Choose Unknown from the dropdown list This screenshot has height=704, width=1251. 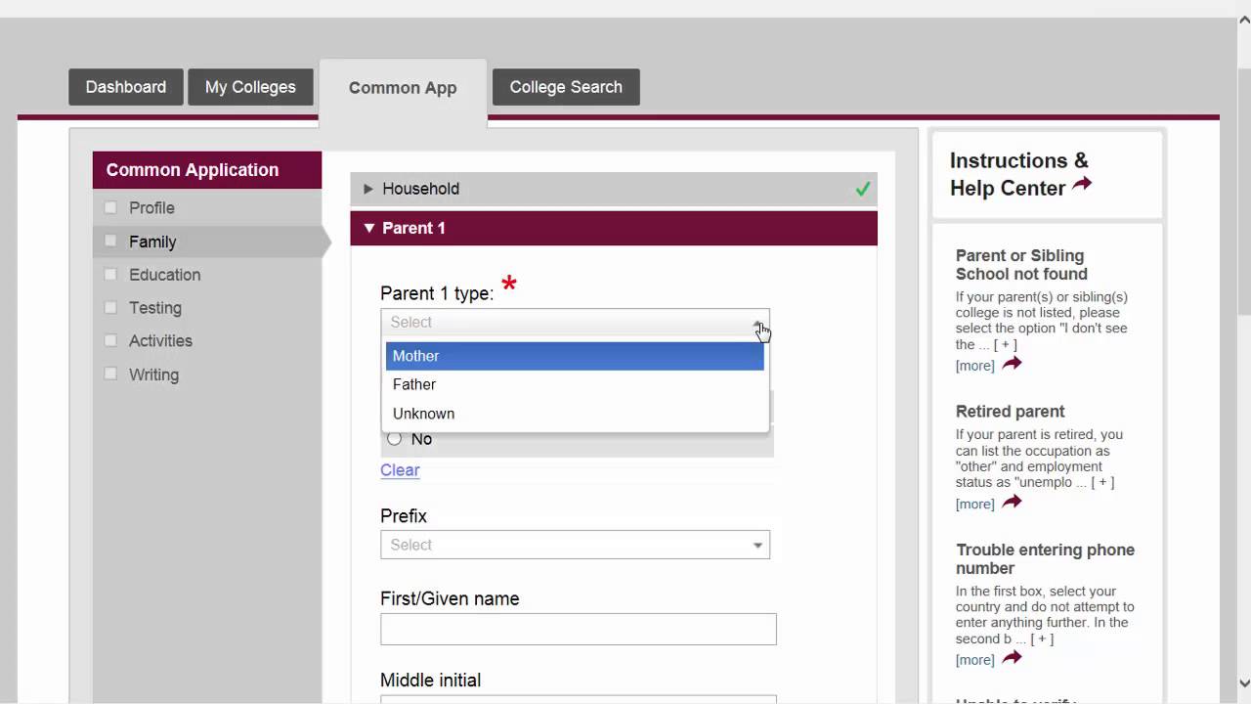coord(575,414)
